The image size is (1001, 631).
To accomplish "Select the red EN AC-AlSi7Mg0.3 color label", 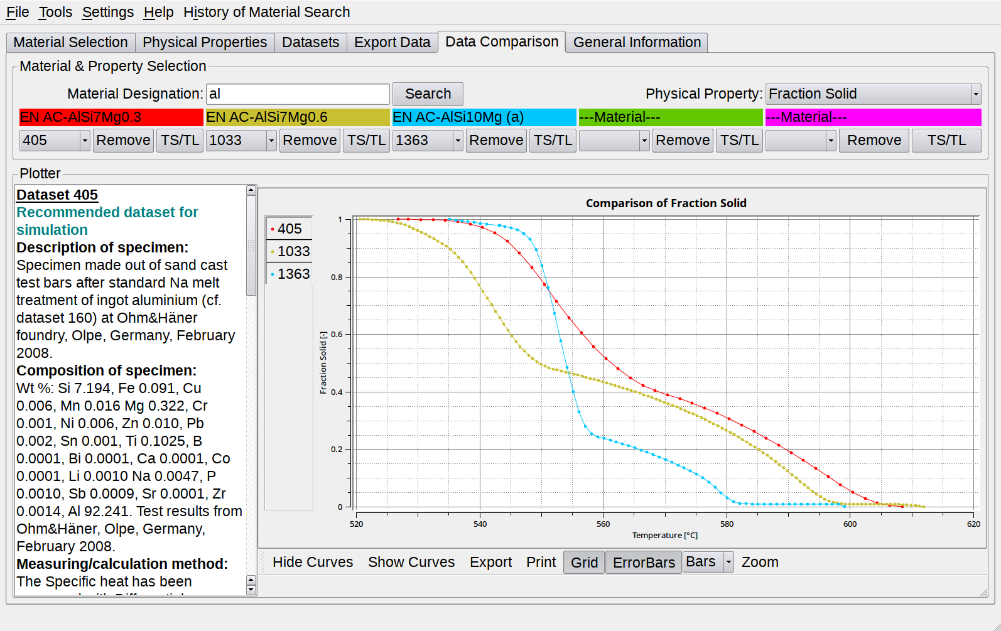I will pyautogui.click(x=111, y=117).
